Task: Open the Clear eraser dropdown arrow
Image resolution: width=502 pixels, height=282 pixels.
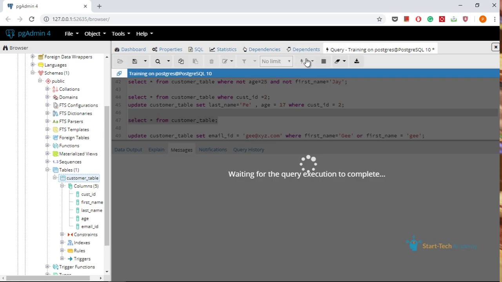Action: (344, 61)
